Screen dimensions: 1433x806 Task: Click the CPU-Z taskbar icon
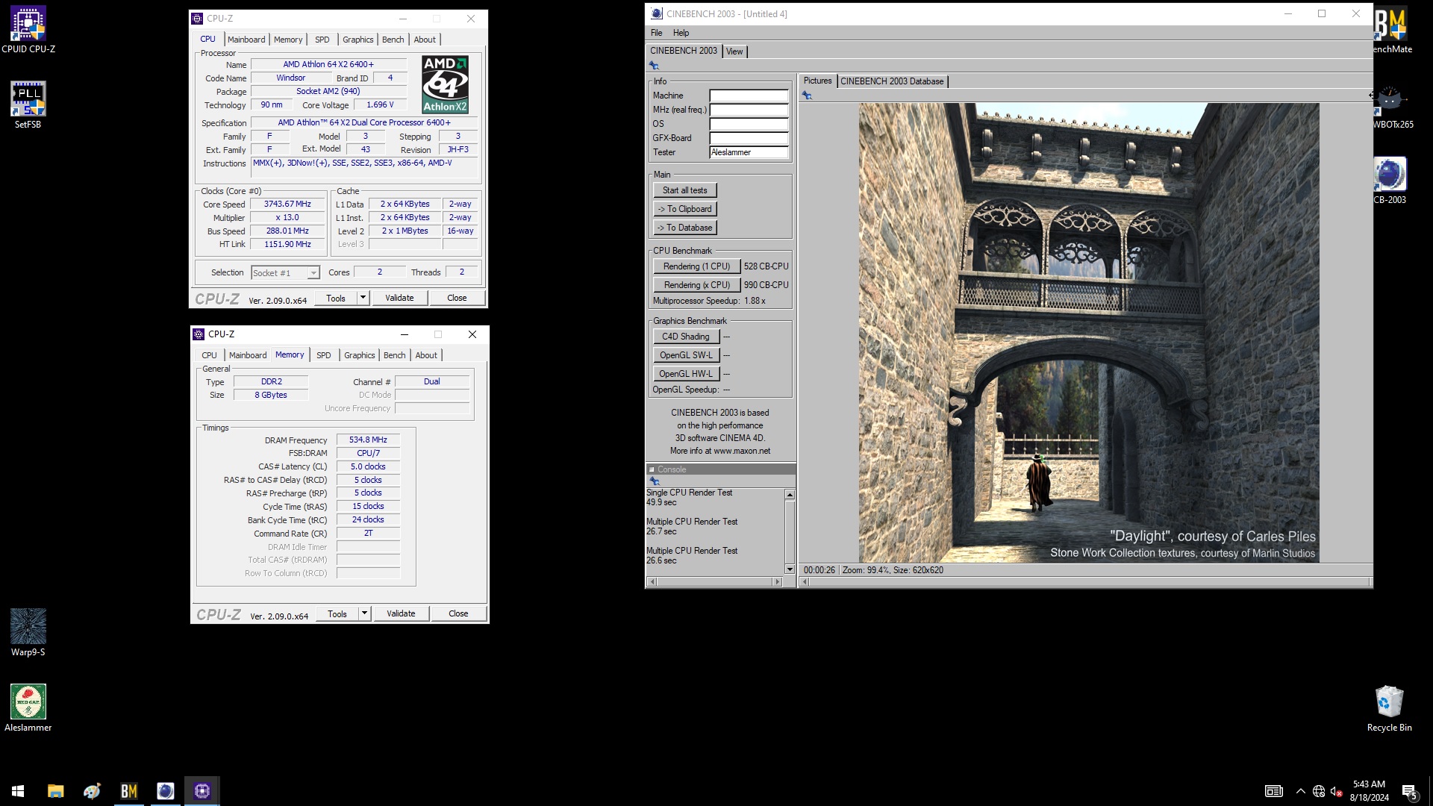point(202,791)
